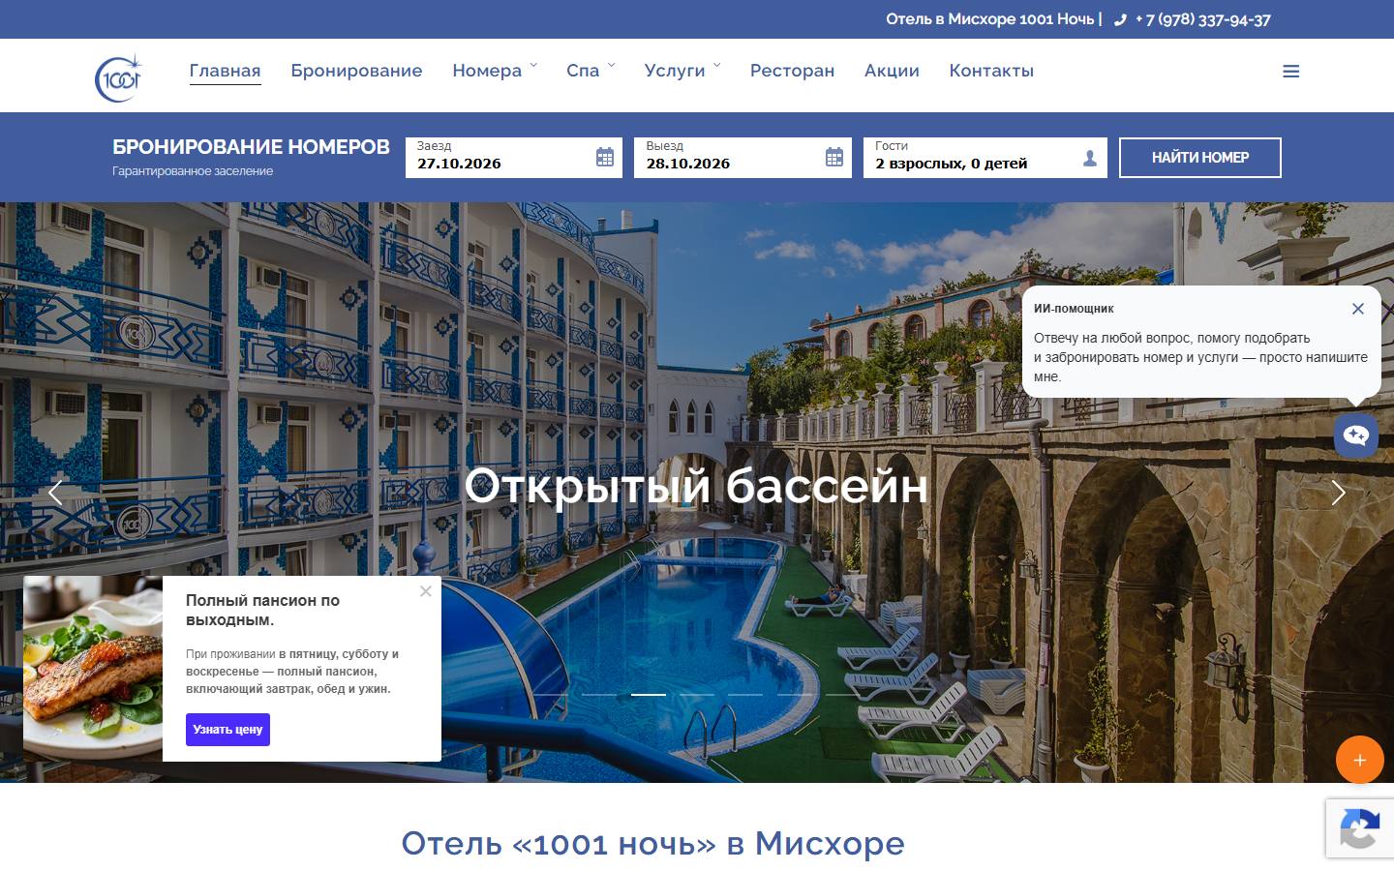Screen dimensions: 1394x871
Task: Click the Заезд date field
Action: point(514,158)
